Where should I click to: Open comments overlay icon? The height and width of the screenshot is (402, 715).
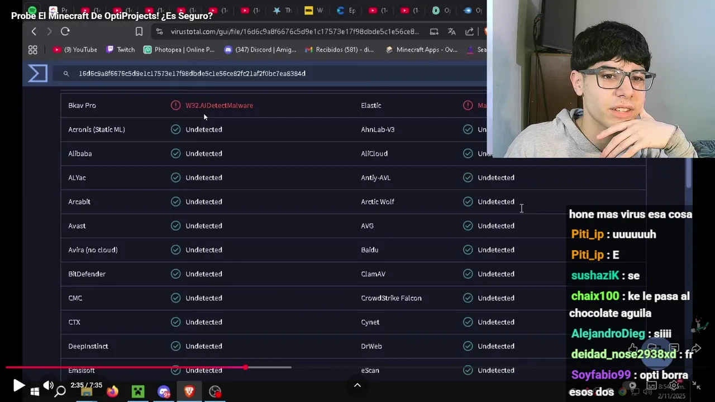click(x=674, y=349)
